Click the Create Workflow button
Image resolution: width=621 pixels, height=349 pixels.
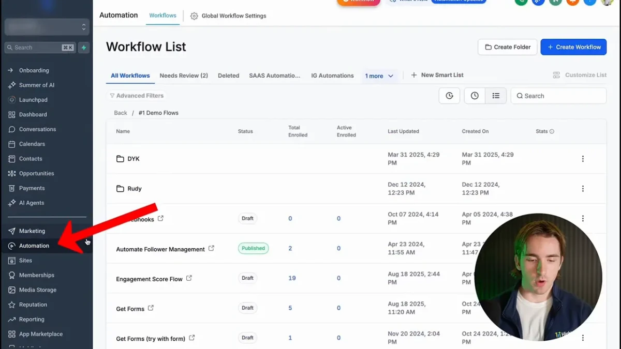(573, 47)
